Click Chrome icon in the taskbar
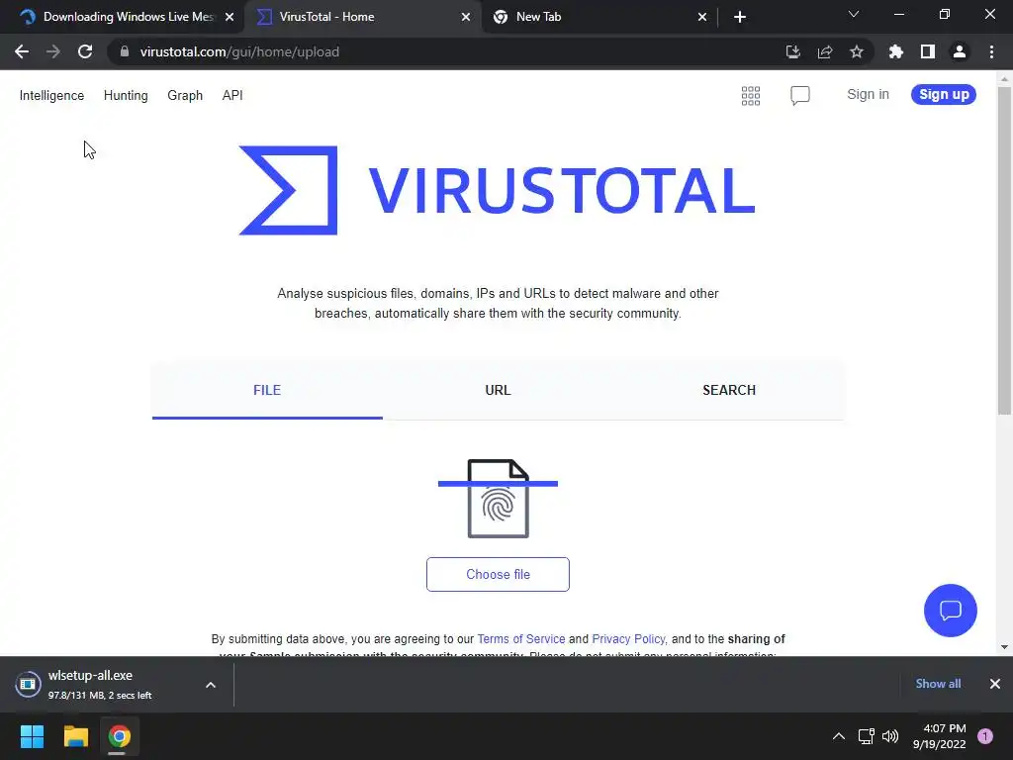 [119, 736]
